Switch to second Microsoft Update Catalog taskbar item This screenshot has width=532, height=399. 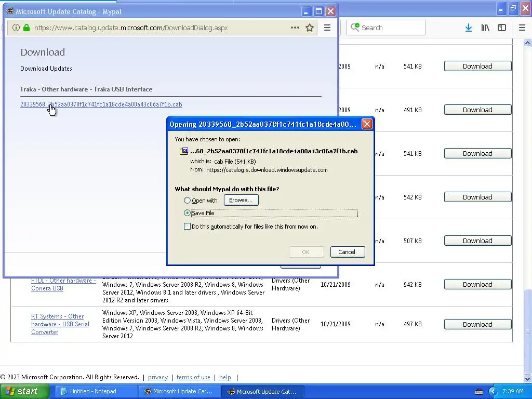coord(263,392)
